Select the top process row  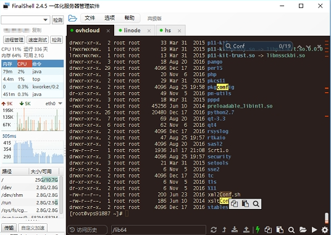click(33, 79)
